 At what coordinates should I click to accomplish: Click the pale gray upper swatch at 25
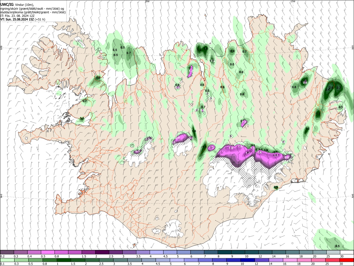333,252
